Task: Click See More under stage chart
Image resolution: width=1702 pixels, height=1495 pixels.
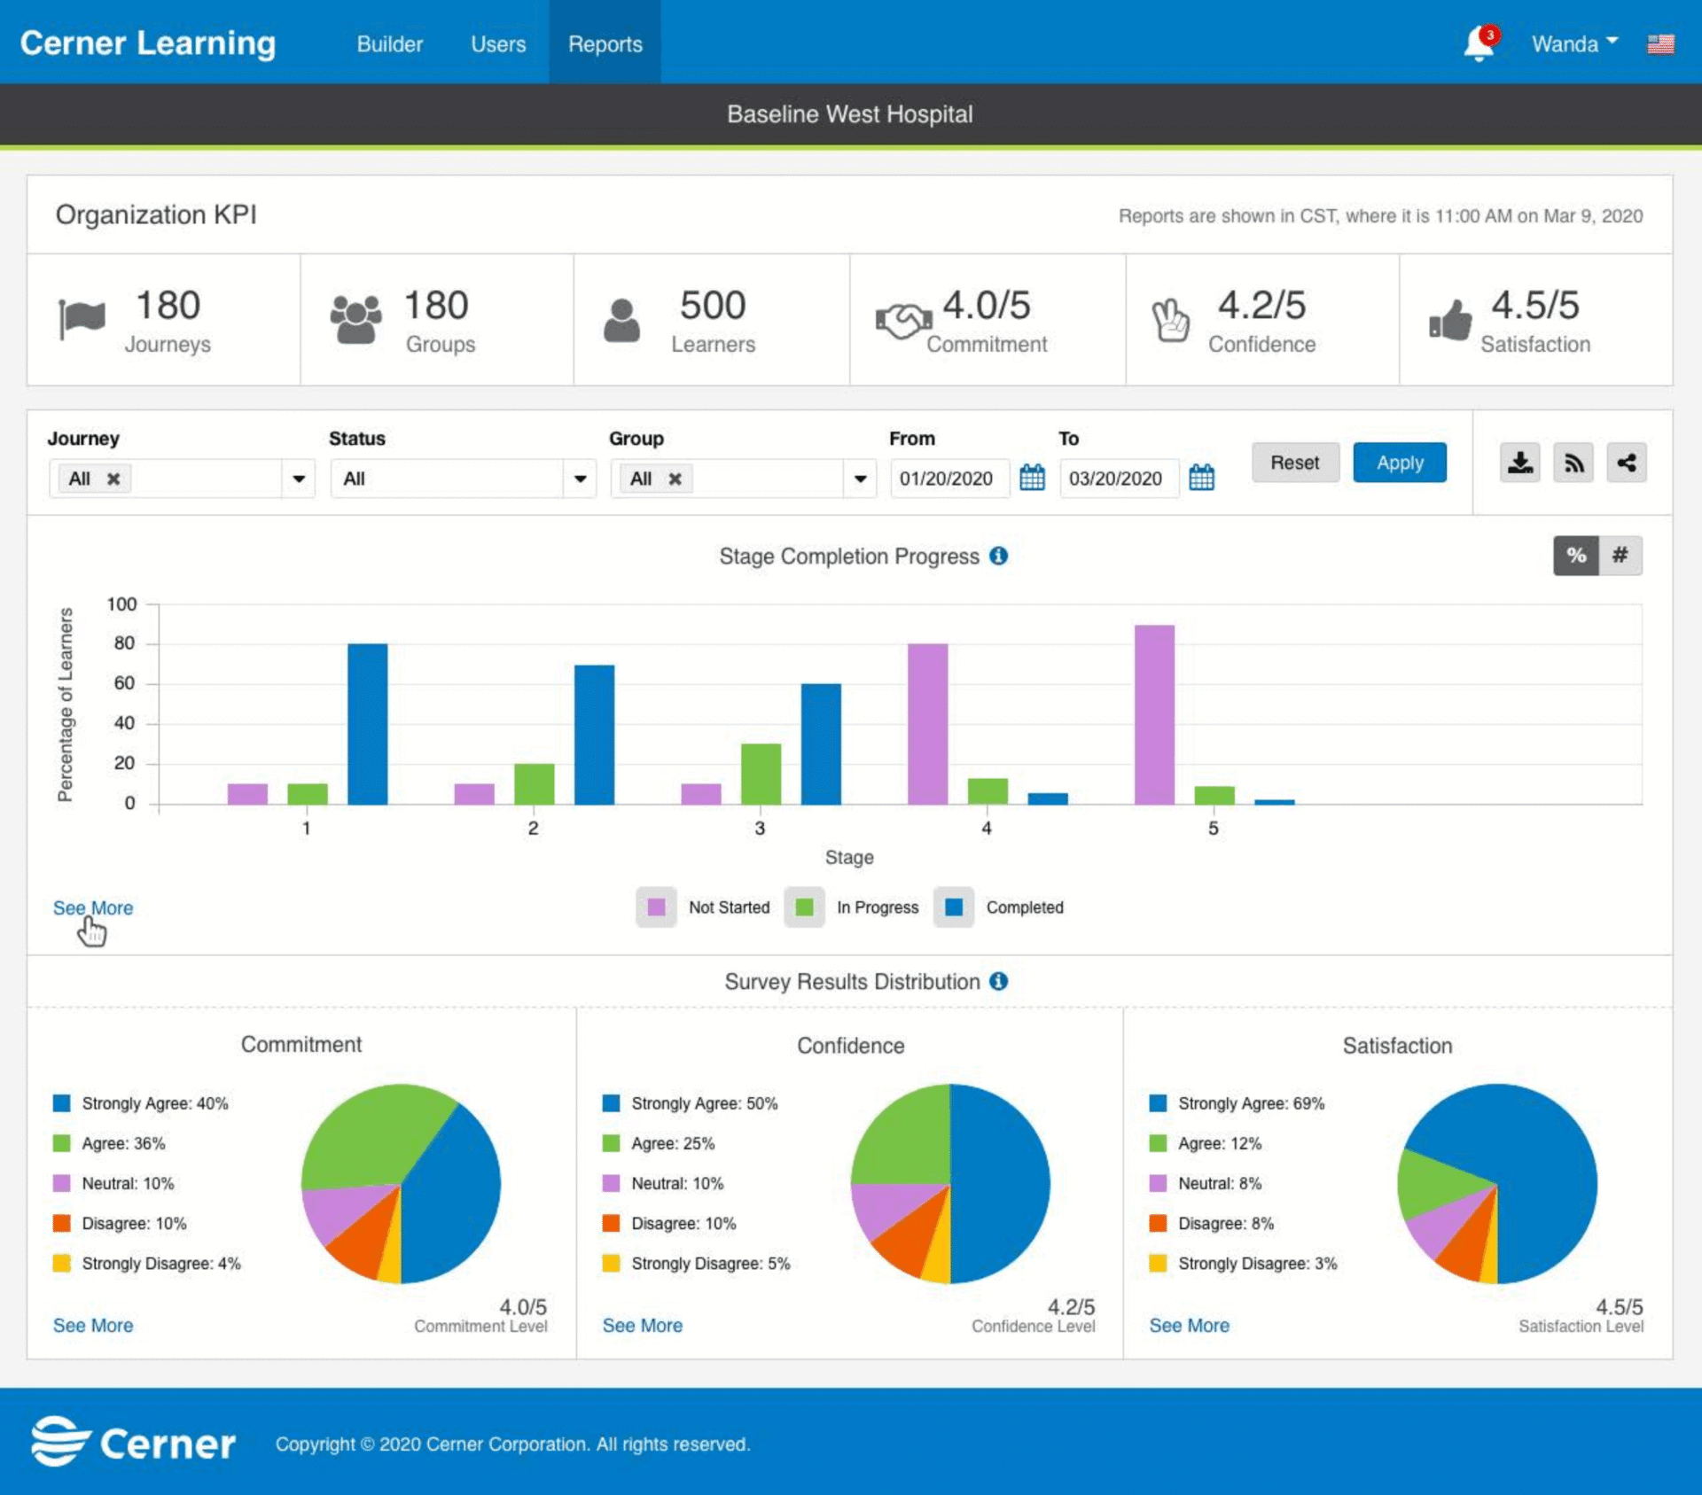Action: 93,907
